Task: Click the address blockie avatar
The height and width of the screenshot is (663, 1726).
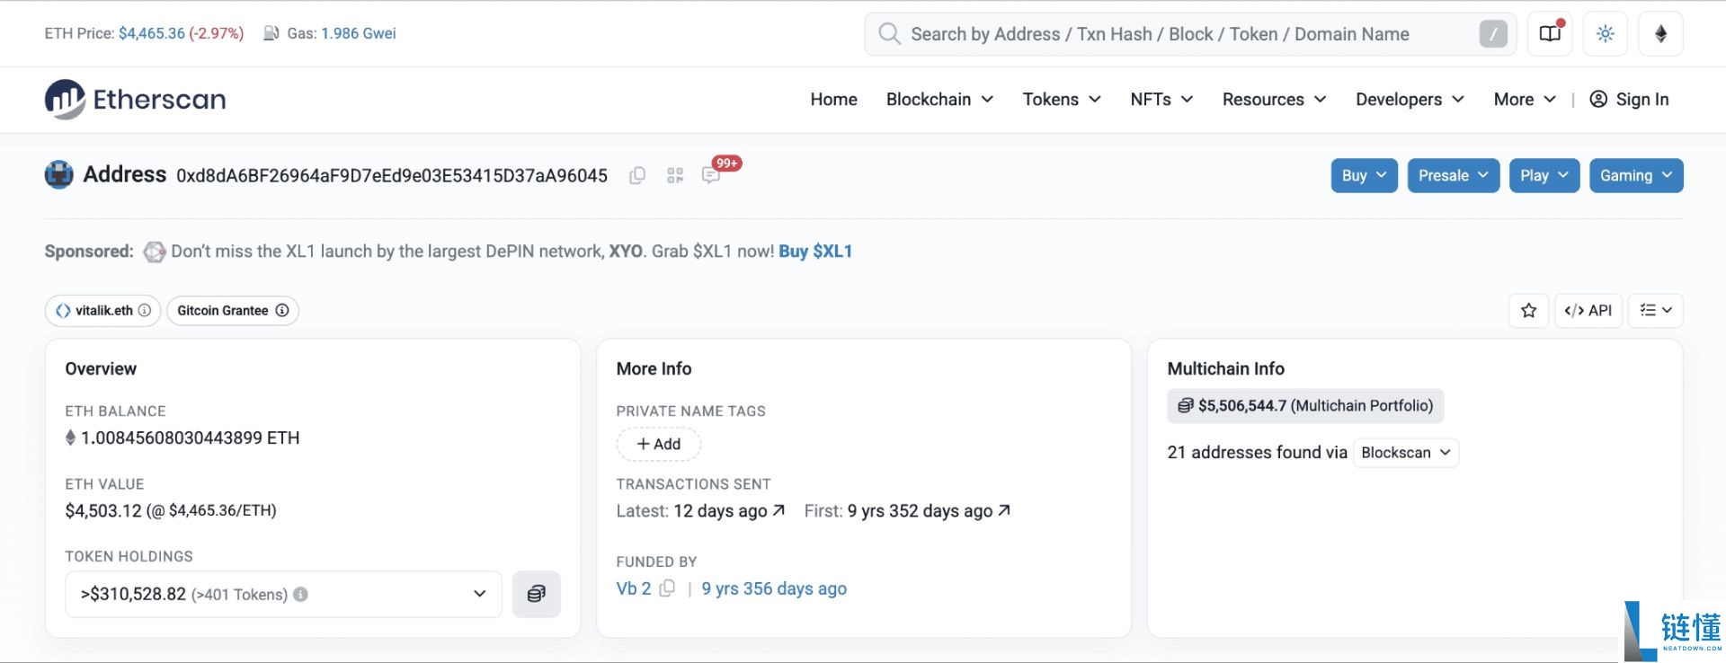Action: tap(59, 174)
